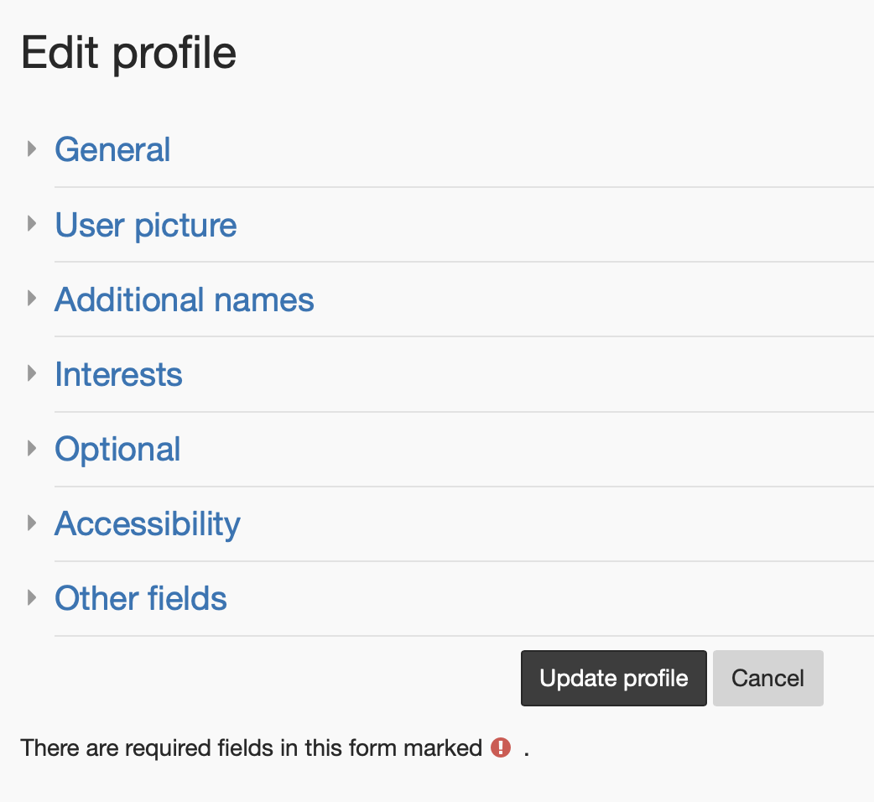Expand the Other fields section
This screenshot has height=802, width=874.
(140, 598)
